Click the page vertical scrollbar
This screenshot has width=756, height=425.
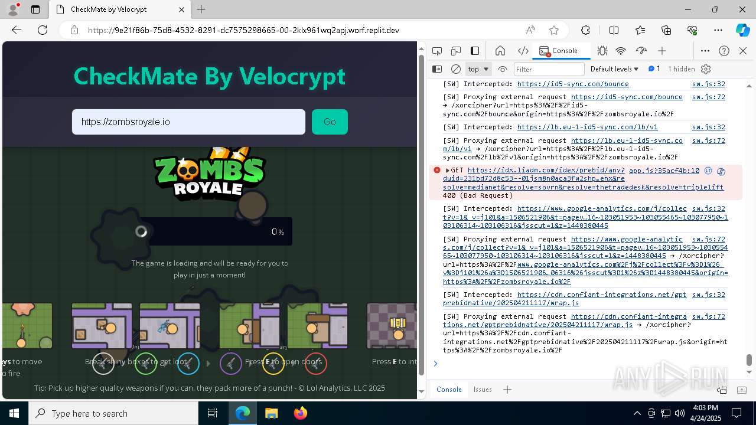click(x=421, y=215)
